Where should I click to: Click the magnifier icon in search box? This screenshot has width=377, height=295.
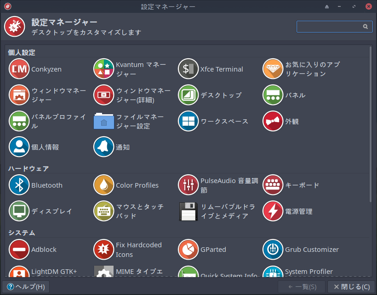(x=365, y=27)
